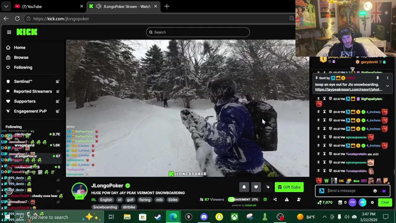Show hidden system tray icons

[325, 217]
